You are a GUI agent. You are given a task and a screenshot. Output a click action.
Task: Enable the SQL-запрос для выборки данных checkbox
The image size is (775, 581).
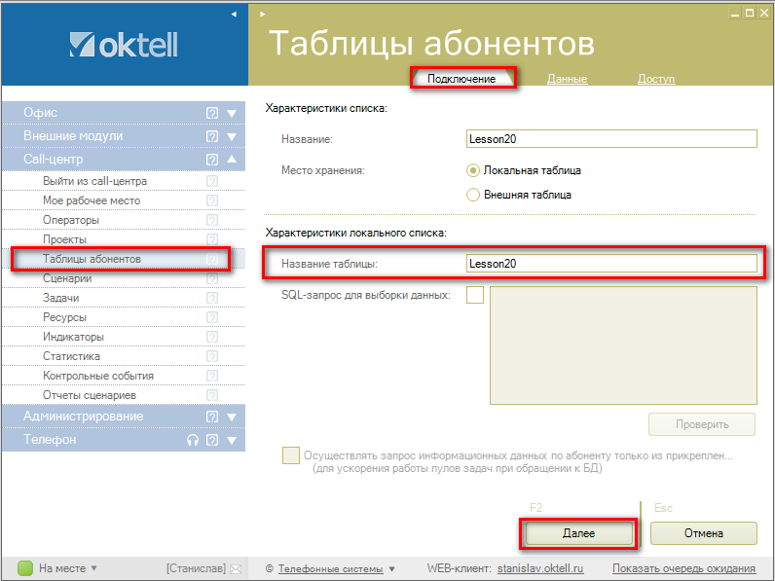coord(475,296)
